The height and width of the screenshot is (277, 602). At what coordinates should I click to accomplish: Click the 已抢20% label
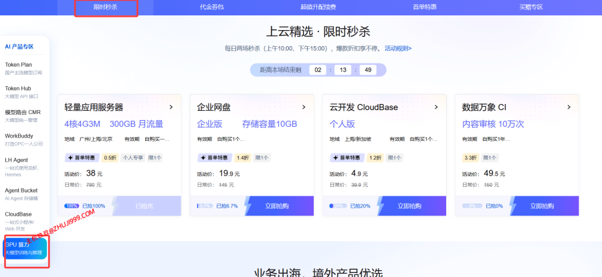tap(360, 206)
